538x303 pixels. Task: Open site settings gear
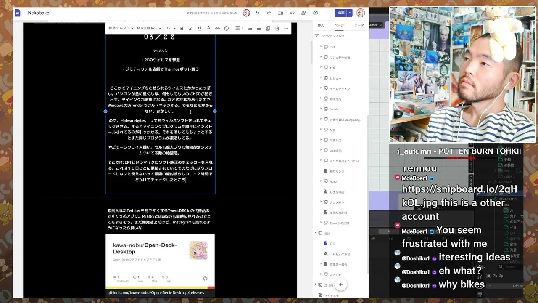pos(315,13)
